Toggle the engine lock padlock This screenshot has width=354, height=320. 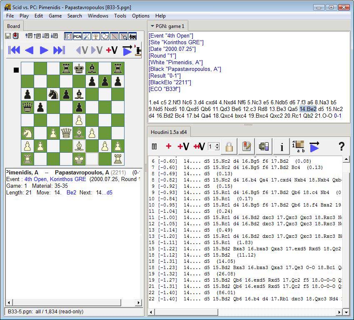229,146
